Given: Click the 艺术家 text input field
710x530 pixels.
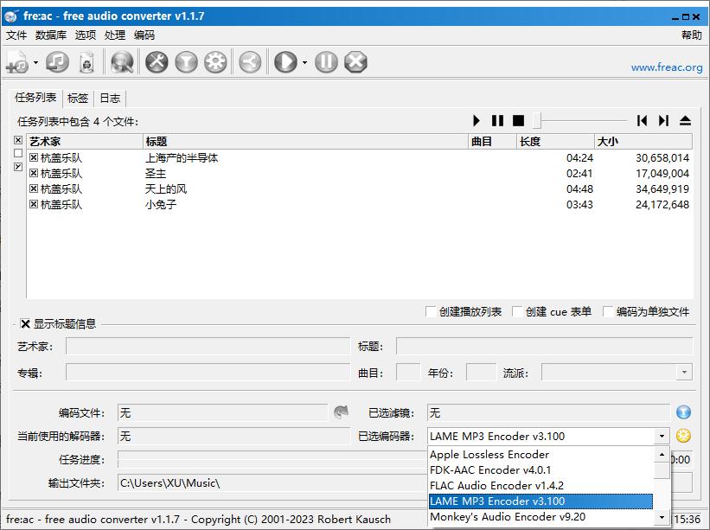Looking at the screenshot, I should point(208,347).
